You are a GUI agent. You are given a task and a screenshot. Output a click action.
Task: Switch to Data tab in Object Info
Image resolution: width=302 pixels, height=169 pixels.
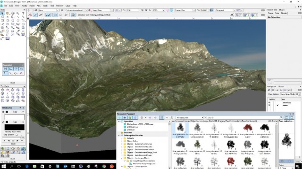pos(277,13)
